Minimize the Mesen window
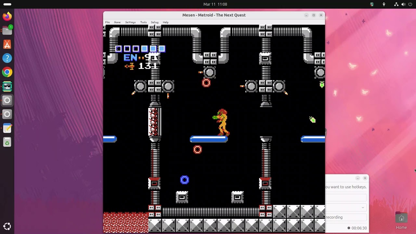The image size is (416, 234). (306, 15)
